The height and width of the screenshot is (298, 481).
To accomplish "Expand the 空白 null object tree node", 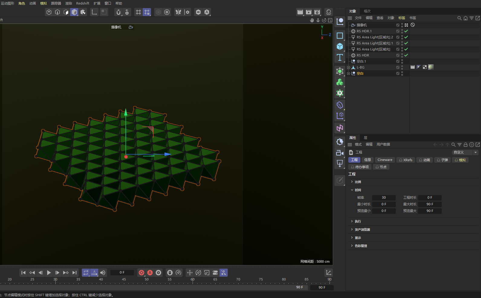I will [348, 73].
